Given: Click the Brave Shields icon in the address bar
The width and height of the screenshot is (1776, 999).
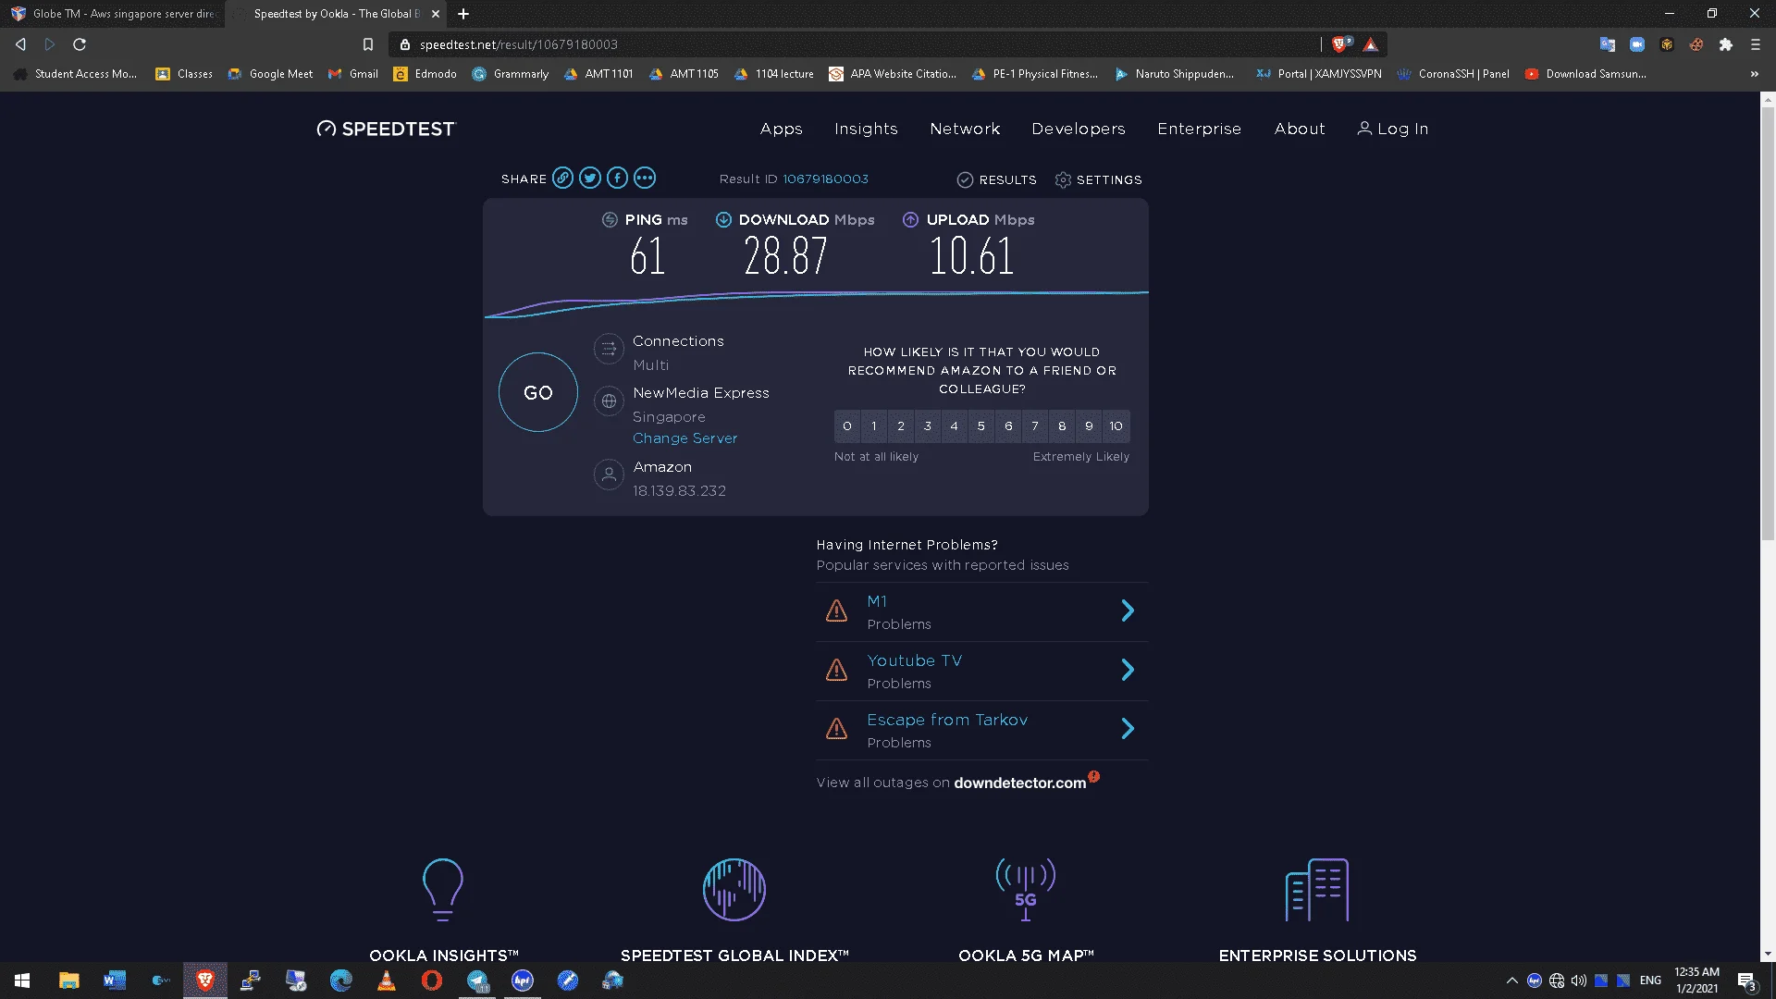Looking at the screenshot, I should tap(1340, 44).
